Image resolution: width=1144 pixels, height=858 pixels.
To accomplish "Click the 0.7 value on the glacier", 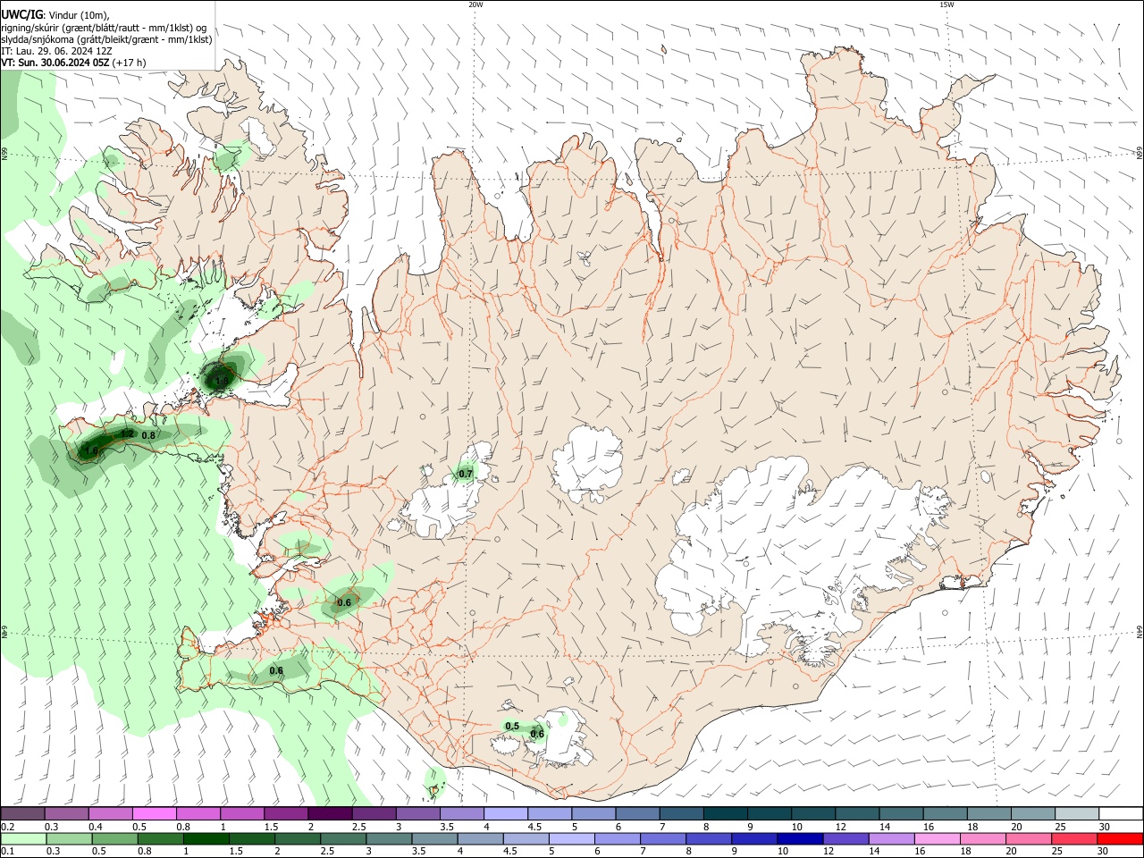I will pos(466,474).
